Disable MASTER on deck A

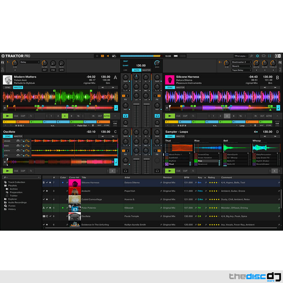click(x=18, y=87)
